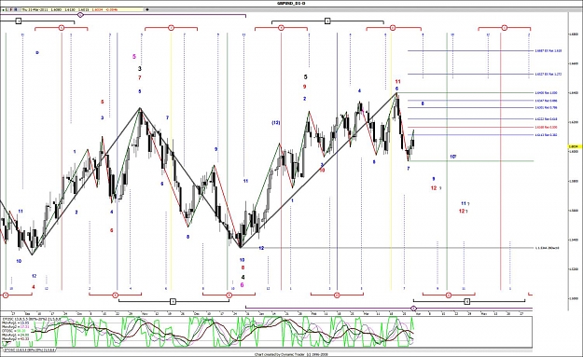Image resolution: width=583 pixels, height=357 pixels.
Task: Click the yellow current price tag on the axis
Action: pos(575,146)
